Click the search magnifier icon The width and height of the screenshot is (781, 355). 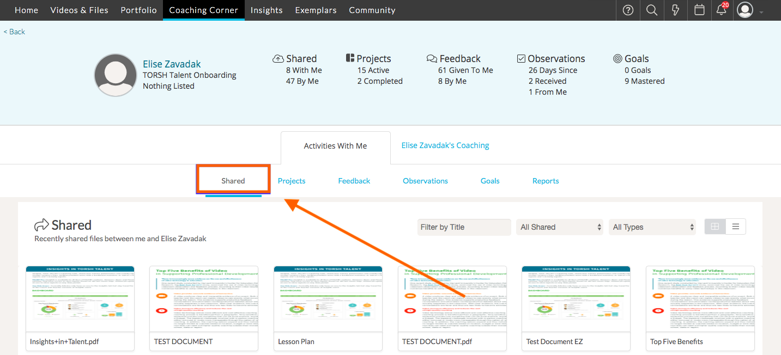(x=651, y=10)
